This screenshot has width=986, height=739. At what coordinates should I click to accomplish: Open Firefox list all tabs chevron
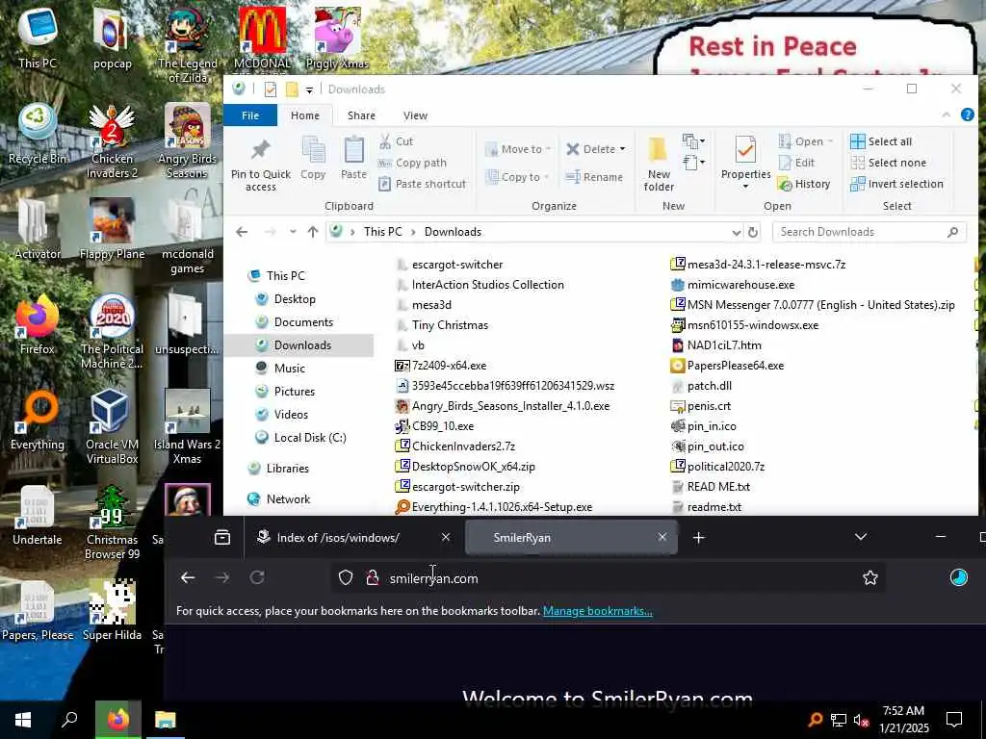coord(861,537)
